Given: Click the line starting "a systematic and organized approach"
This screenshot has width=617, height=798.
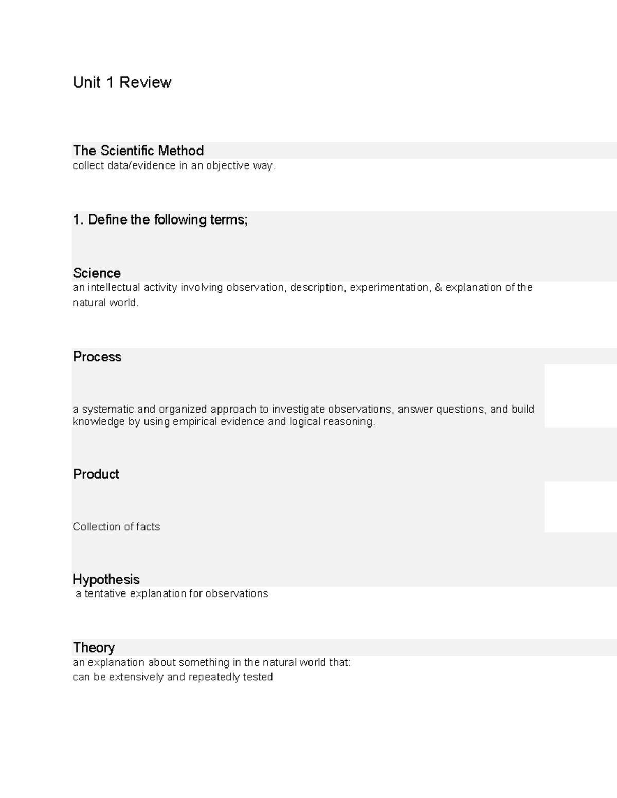Looking at the screenshot, I should coord(303,409).
